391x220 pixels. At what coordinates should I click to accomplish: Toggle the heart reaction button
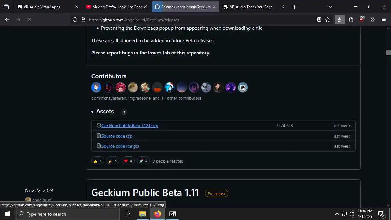click(128, 161)
